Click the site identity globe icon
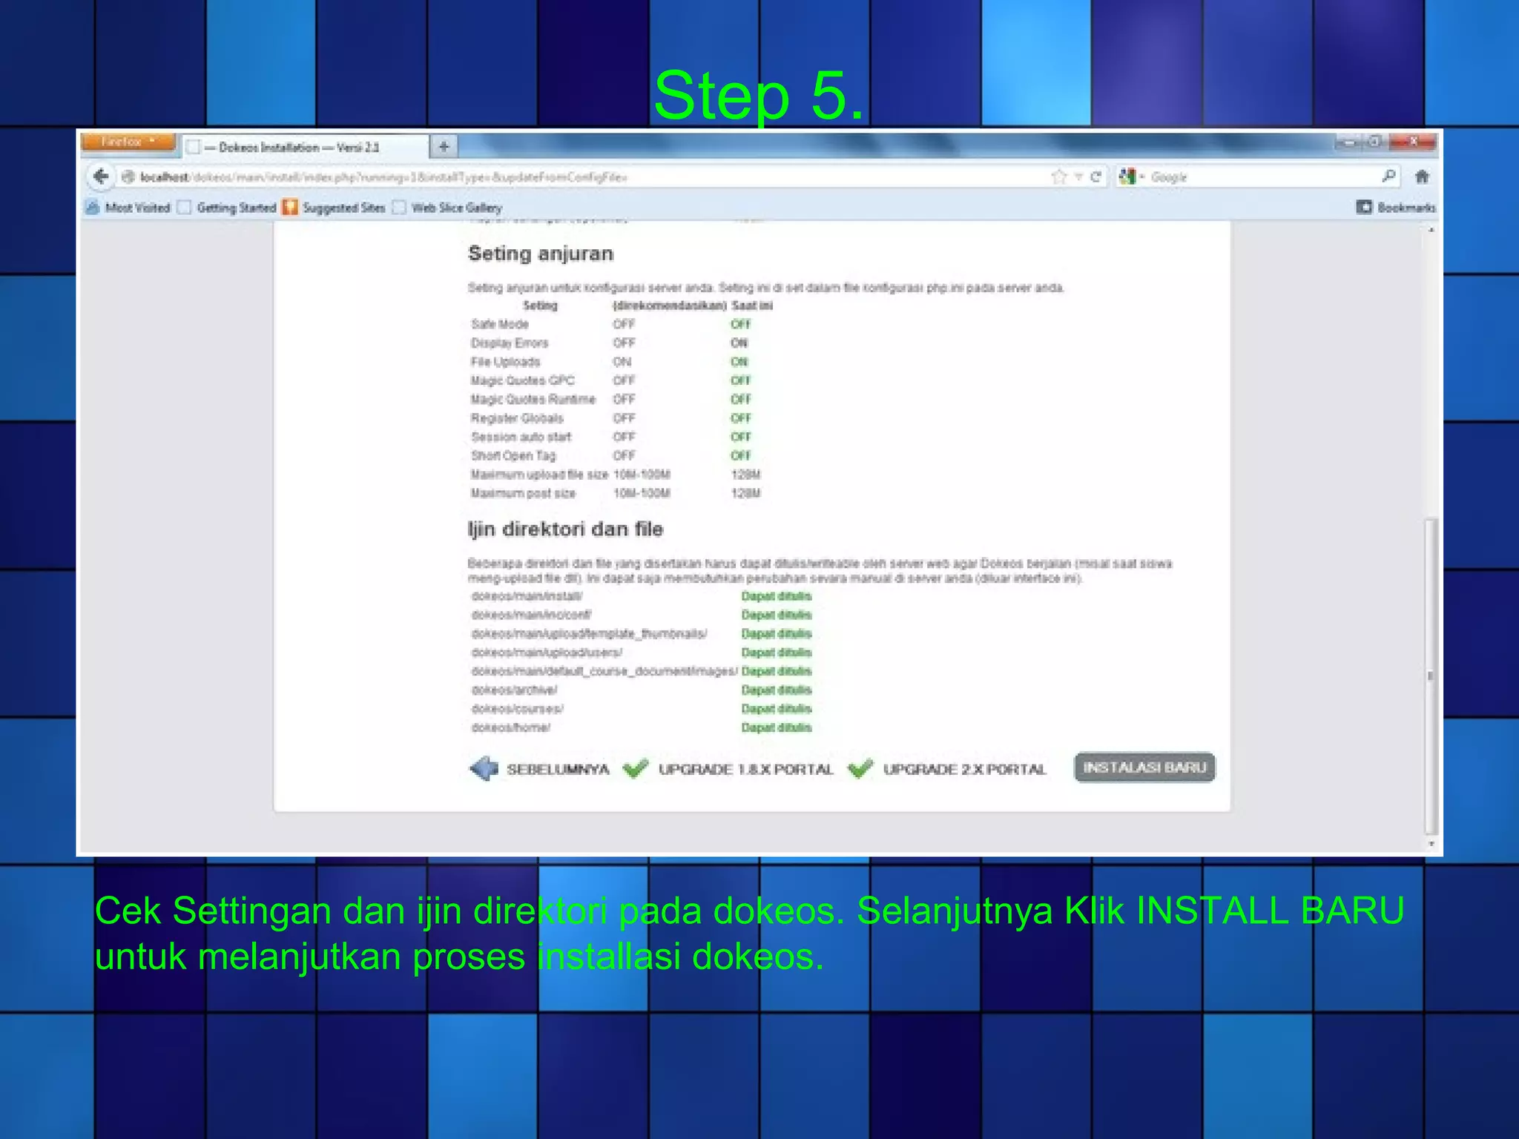 (x=128, y=176)
